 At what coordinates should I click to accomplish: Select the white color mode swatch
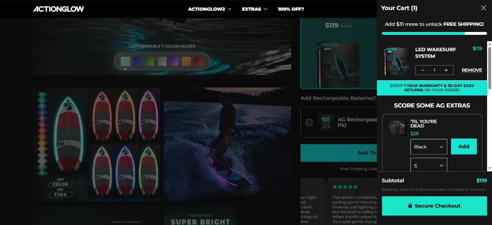pos(162,61)
